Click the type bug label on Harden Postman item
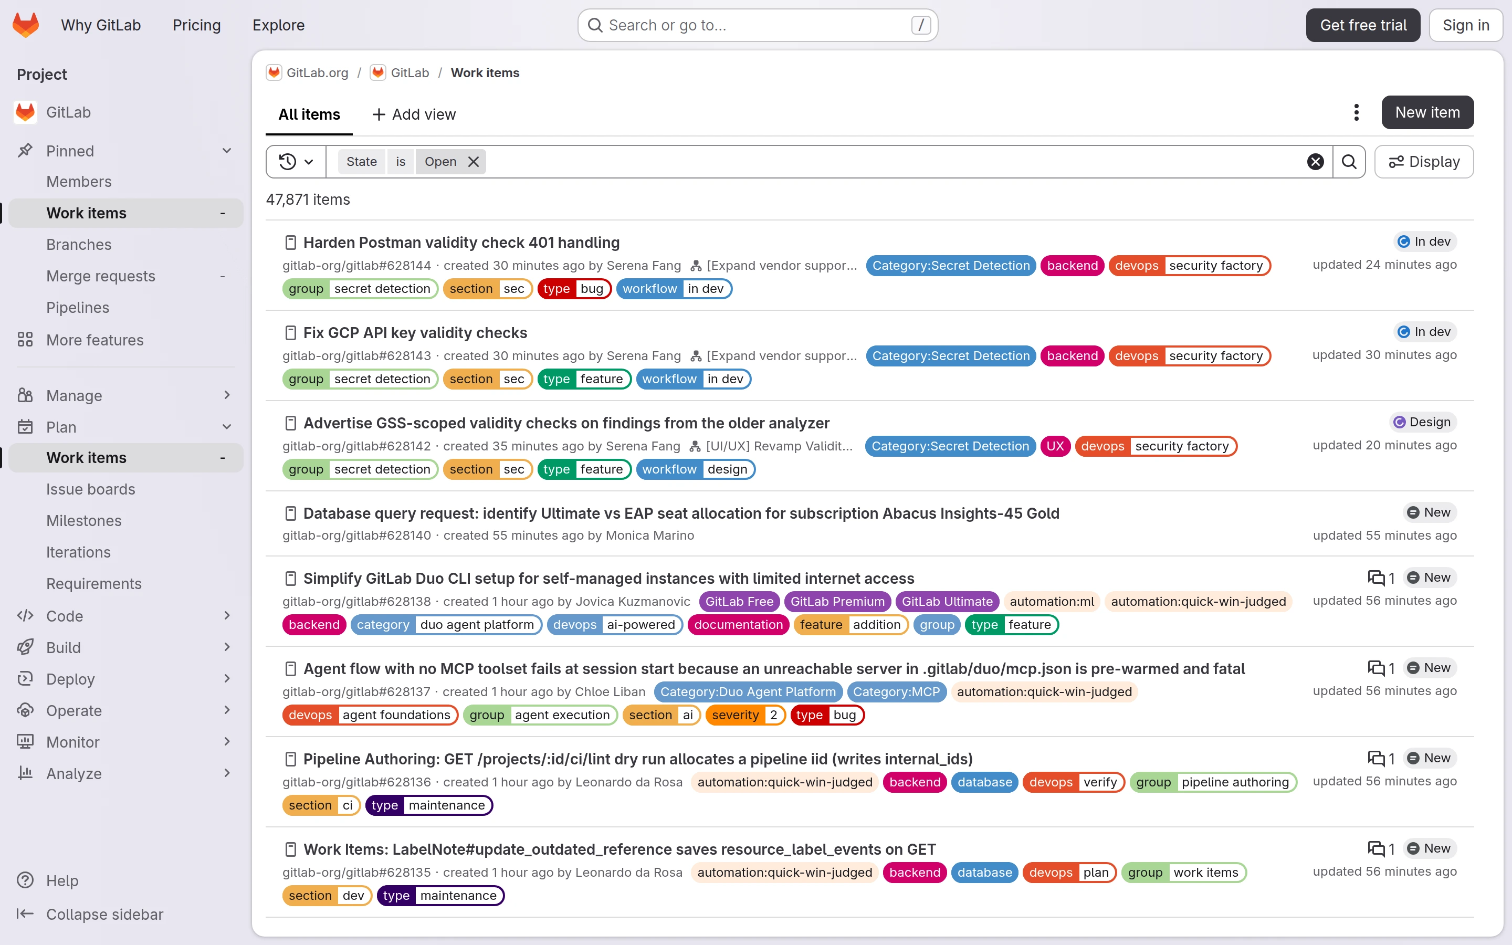 pos(574,289)
